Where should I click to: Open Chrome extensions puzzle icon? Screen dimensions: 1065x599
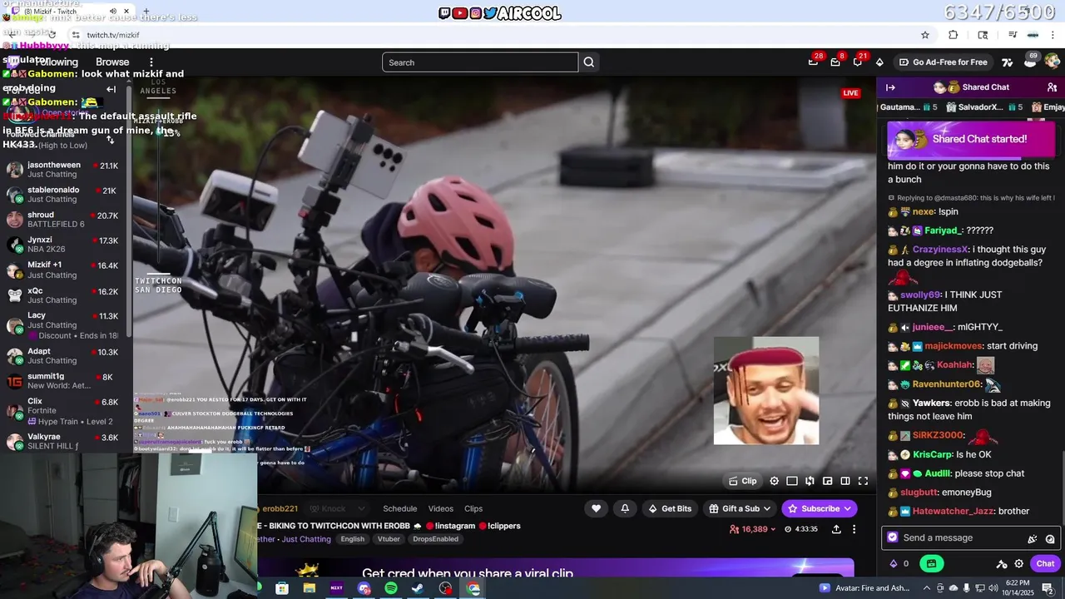click(x=954, y=35)
